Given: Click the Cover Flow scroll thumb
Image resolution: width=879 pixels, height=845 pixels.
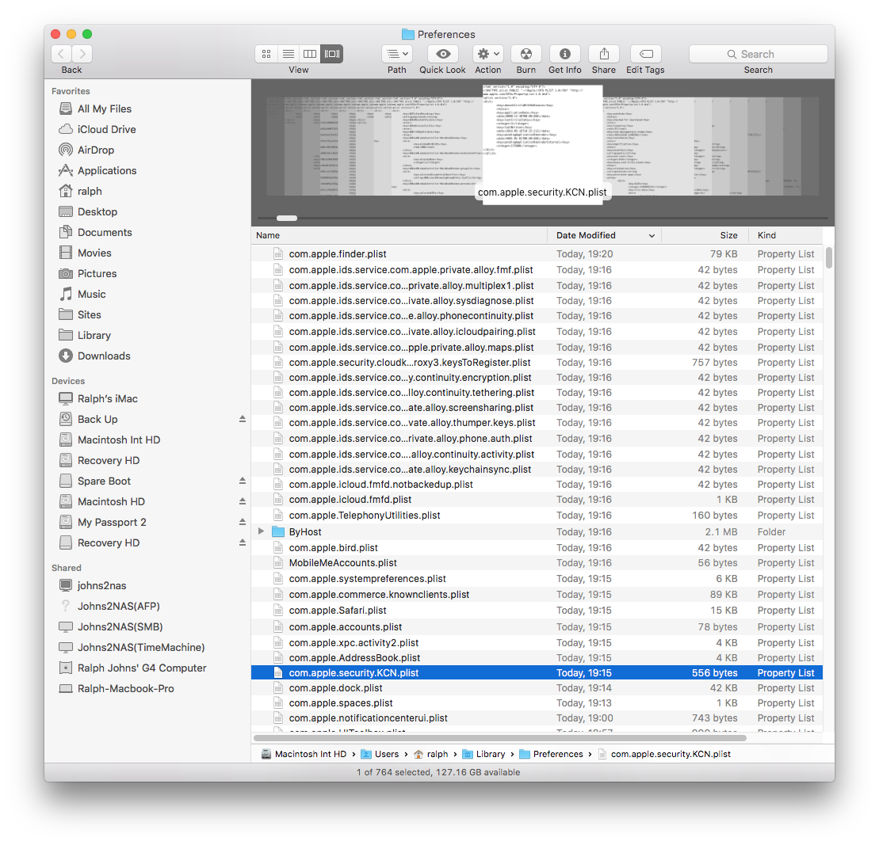Looking at the screenshot, I should pos(287,219).
